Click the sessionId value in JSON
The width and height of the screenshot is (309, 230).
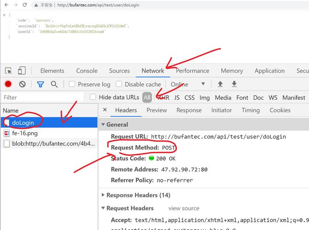tap(86, 26)
